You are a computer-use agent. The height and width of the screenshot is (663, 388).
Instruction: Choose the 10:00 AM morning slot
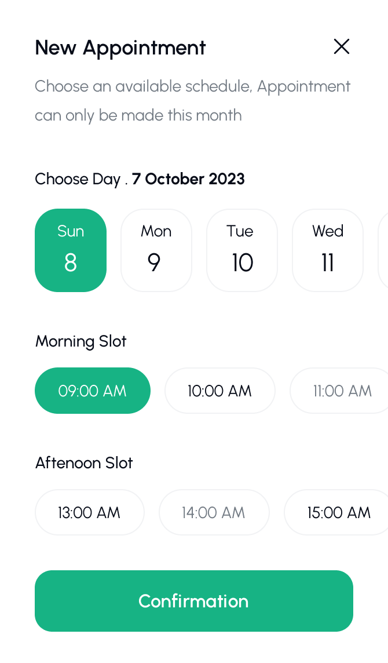tap(219, 391)
